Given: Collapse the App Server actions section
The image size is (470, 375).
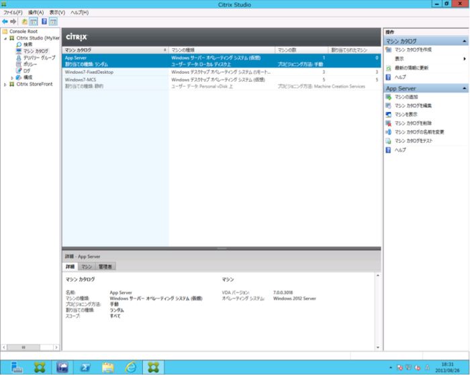Looking at the screenshot, I should click(x=465, y=89).
